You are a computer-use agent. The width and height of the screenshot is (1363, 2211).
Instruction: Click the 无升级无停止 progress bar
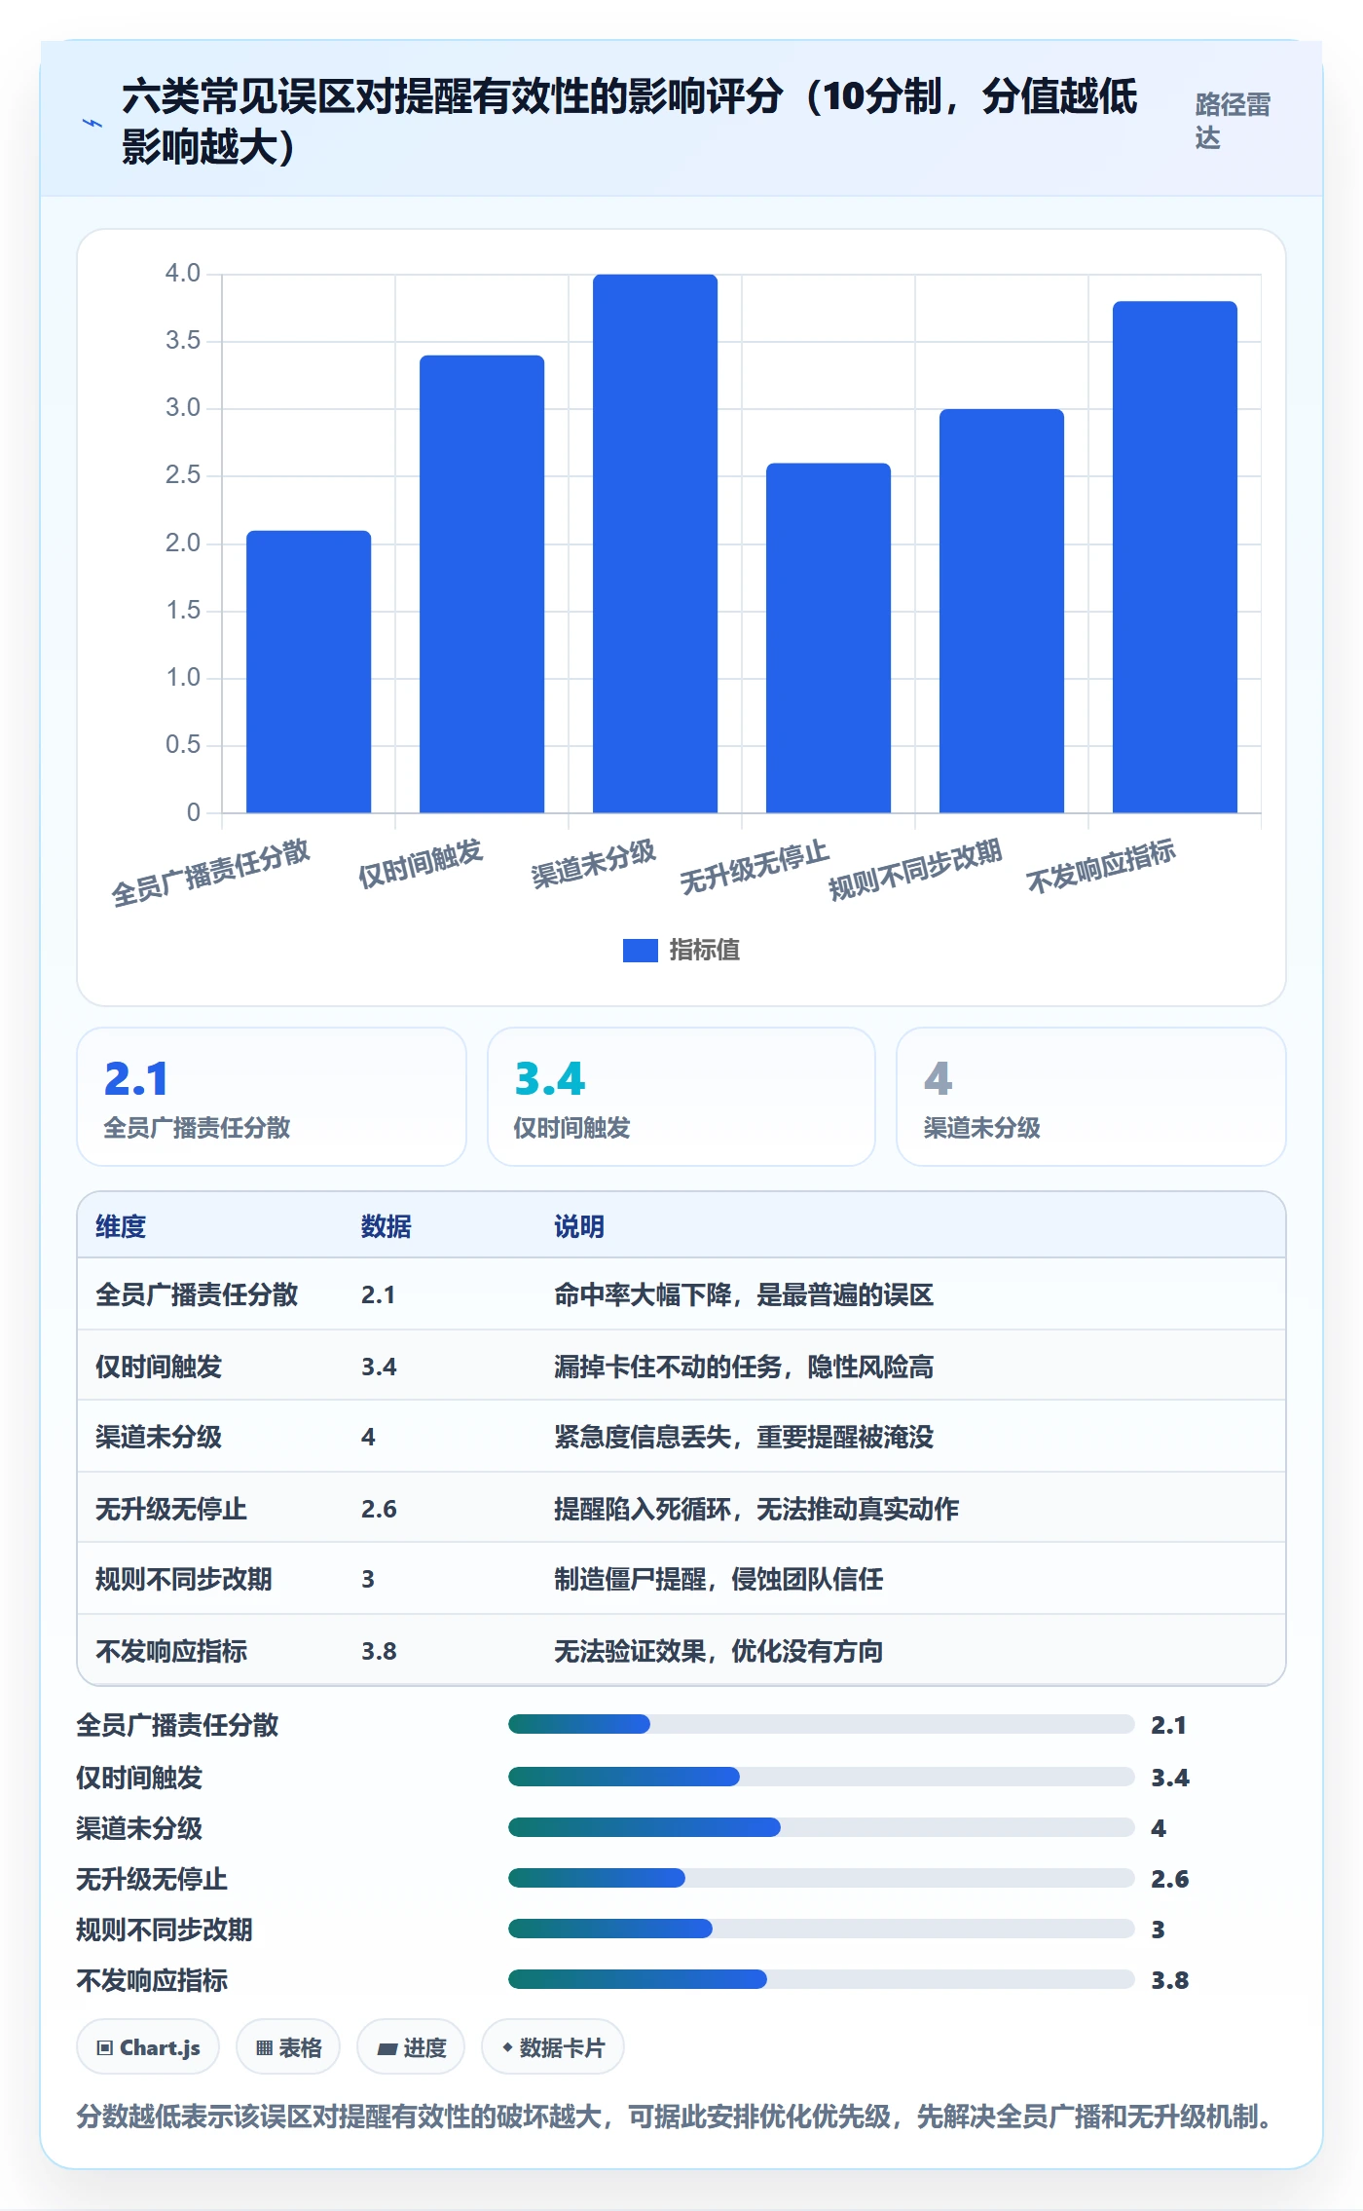tap(821, 1878)
